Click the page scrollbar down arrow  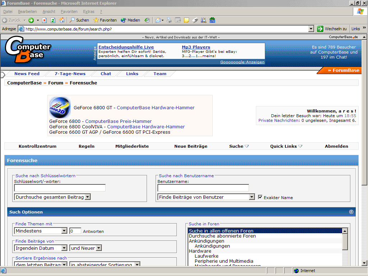point(364,263)
